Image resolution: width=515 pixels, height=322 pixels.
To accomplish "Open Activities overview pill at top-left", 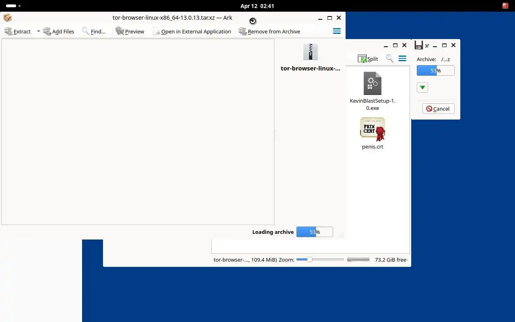I will tap(11, 6).
